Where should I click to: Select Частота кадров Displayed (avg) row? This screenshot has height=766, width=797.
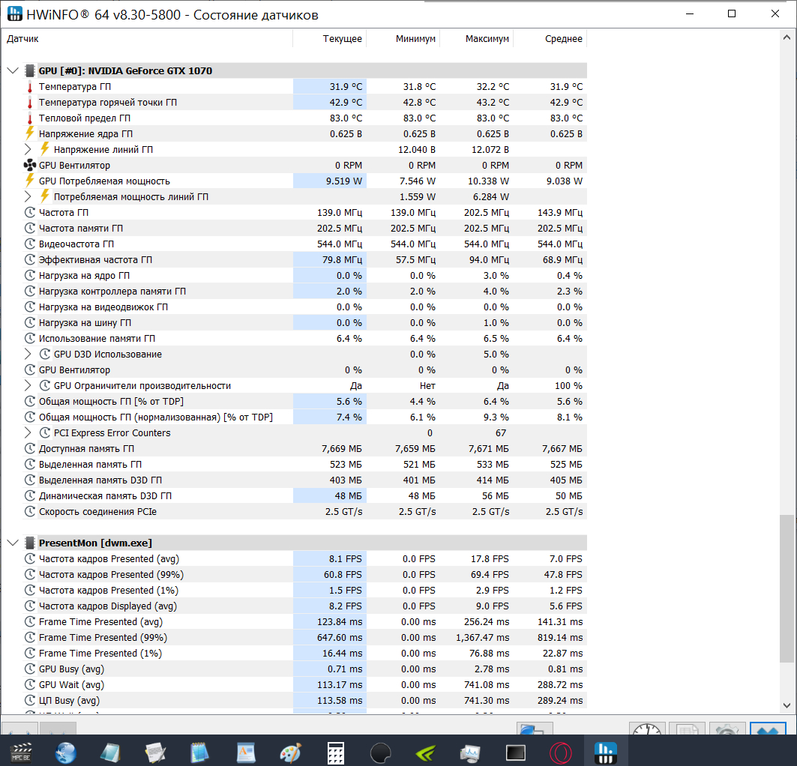305,606
